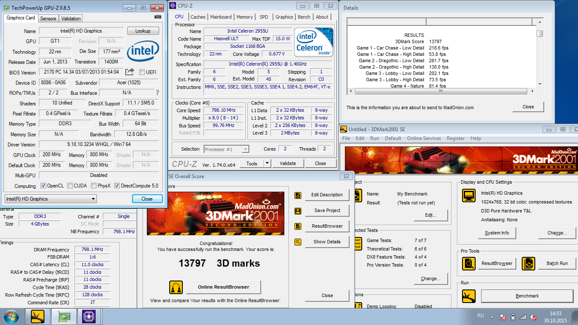This screenshot has width=578, height=325.
Task: Switch to the Caches tab in CPU-Z
Action: pyautogui.click(x=198, y=17)
